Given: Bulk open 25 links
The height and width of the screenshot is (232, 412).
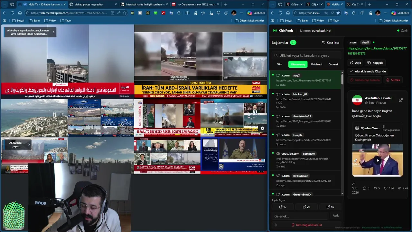Looking at the screenshot, I should (x=306, y=207).
